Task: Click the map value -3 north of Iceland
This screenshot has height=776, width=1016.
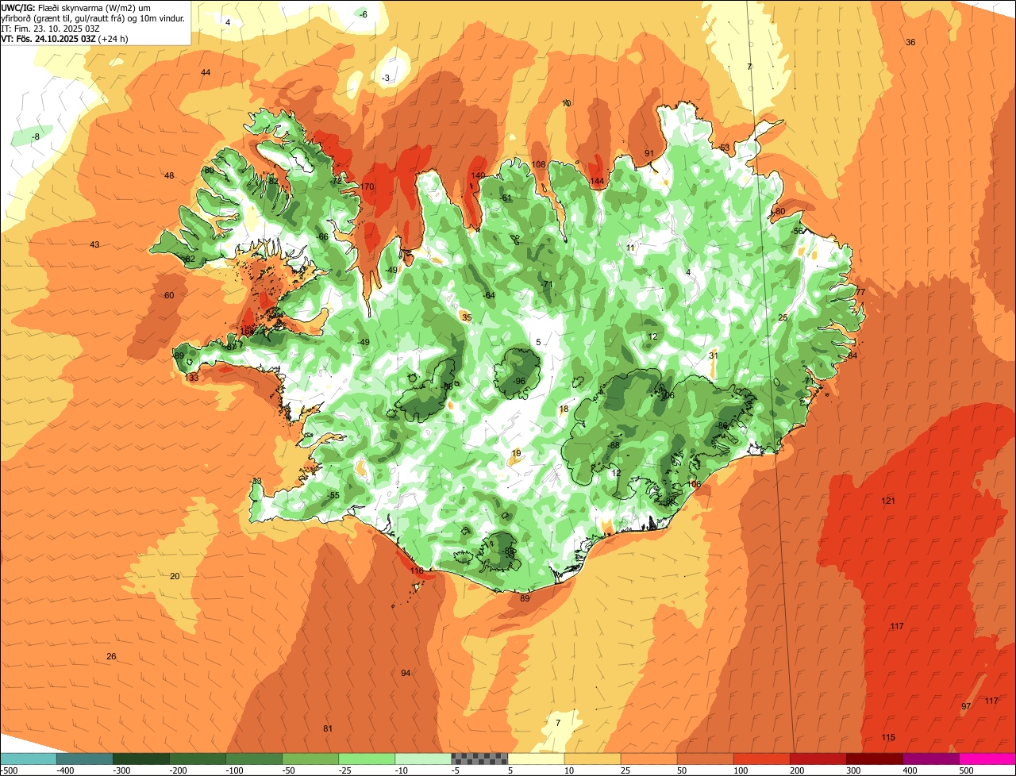Action: [386, 79]
